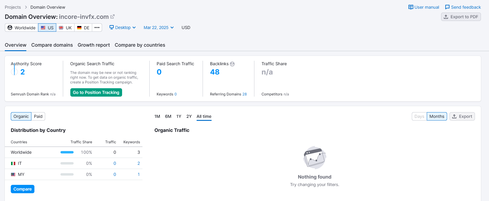Open the Desktop device dropdown

coord(123,28)
